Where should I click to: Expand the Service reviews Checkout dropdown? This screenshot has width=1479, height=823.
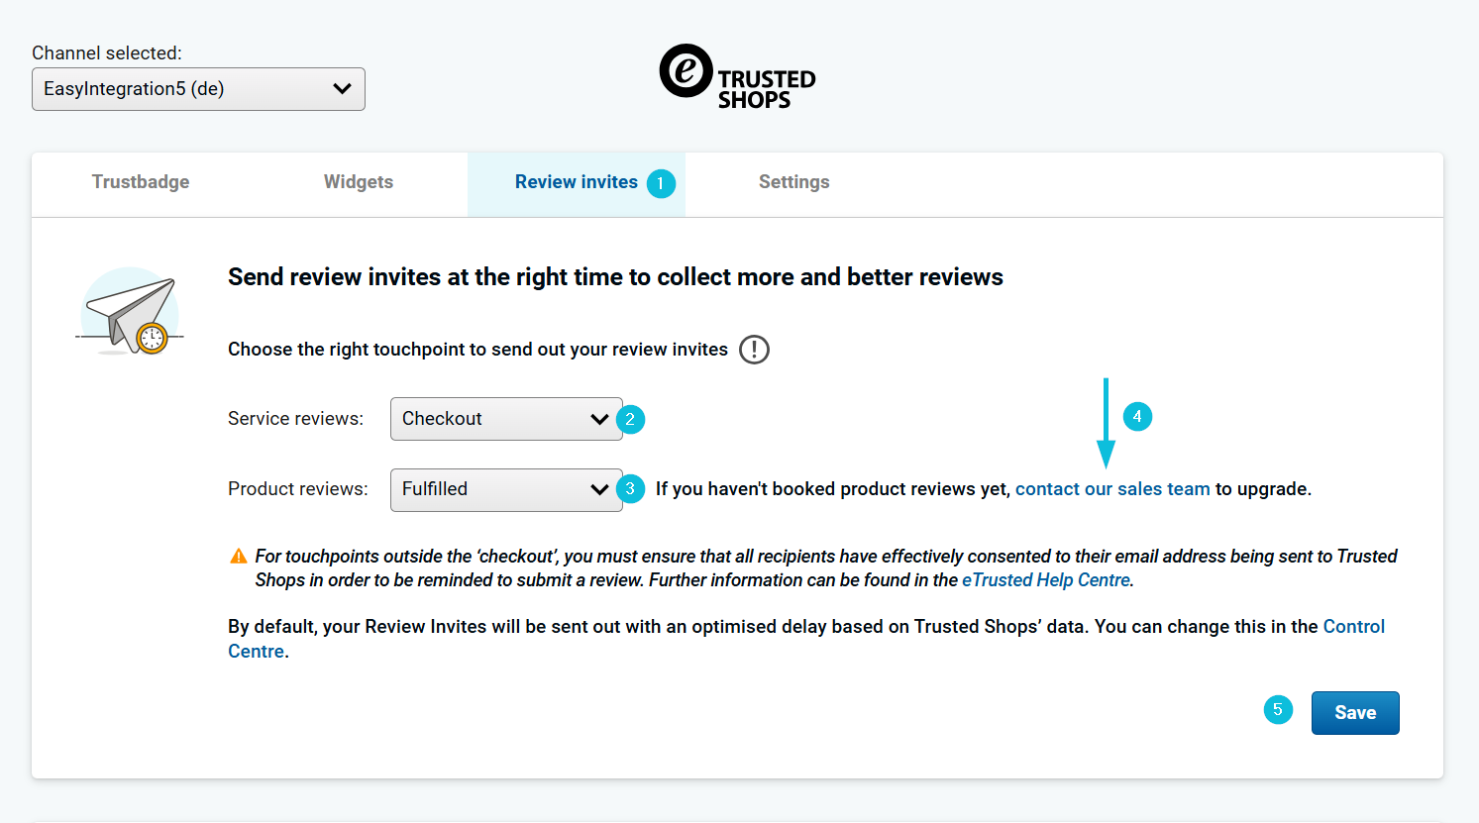[x=505, y=419]
